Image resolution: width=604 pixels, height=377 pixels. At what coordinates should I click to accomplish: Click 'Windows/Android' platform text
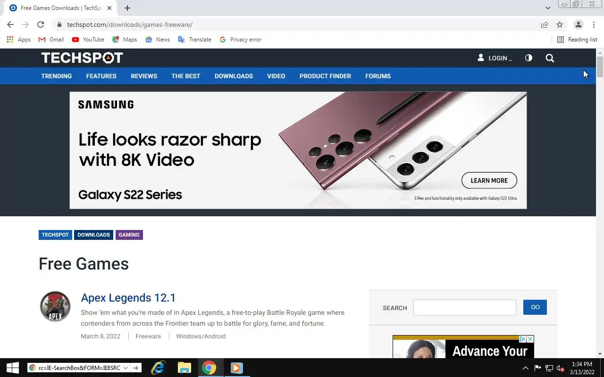click(x=201, y=336)
